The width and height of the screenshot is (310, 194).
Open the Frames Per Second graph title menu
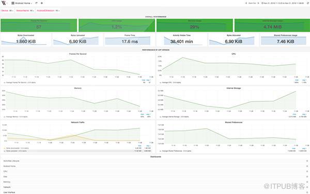click(78, 54)
